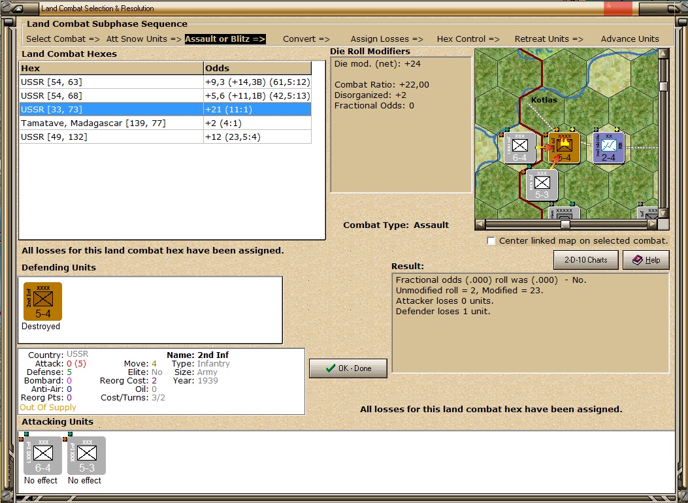
Task: Click the map scroll down arrow
Action: (663, 214)
